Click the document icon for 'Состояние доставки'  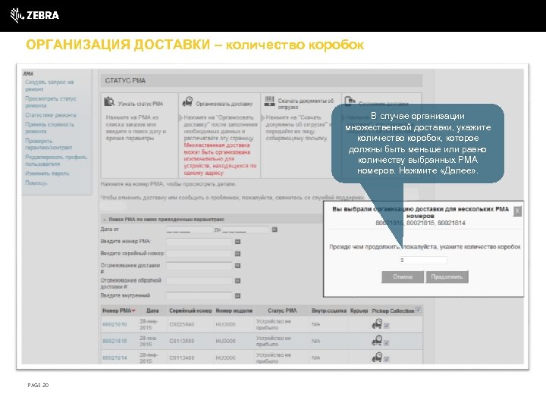(350, 101)
